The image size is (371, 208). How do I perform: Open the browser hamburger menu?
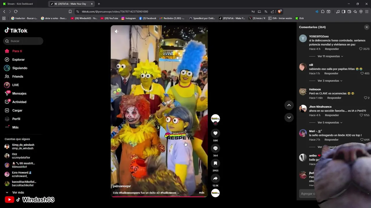(x=367, y=12)
